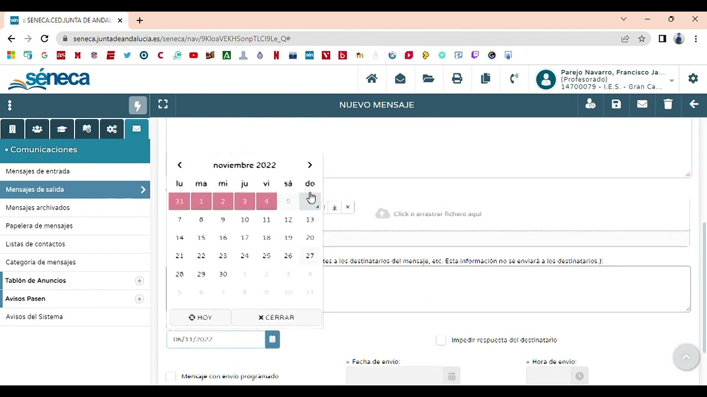This screenshot has width=707, height=397.
Task: Click the Séneca logo
Action: click(x=49, y=79)
